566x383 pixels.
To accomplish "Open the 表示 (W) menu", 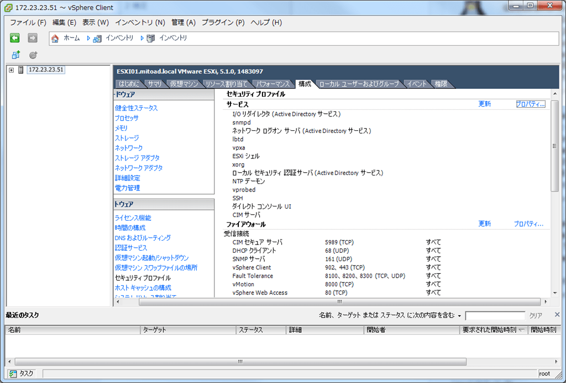I will 96,22.
